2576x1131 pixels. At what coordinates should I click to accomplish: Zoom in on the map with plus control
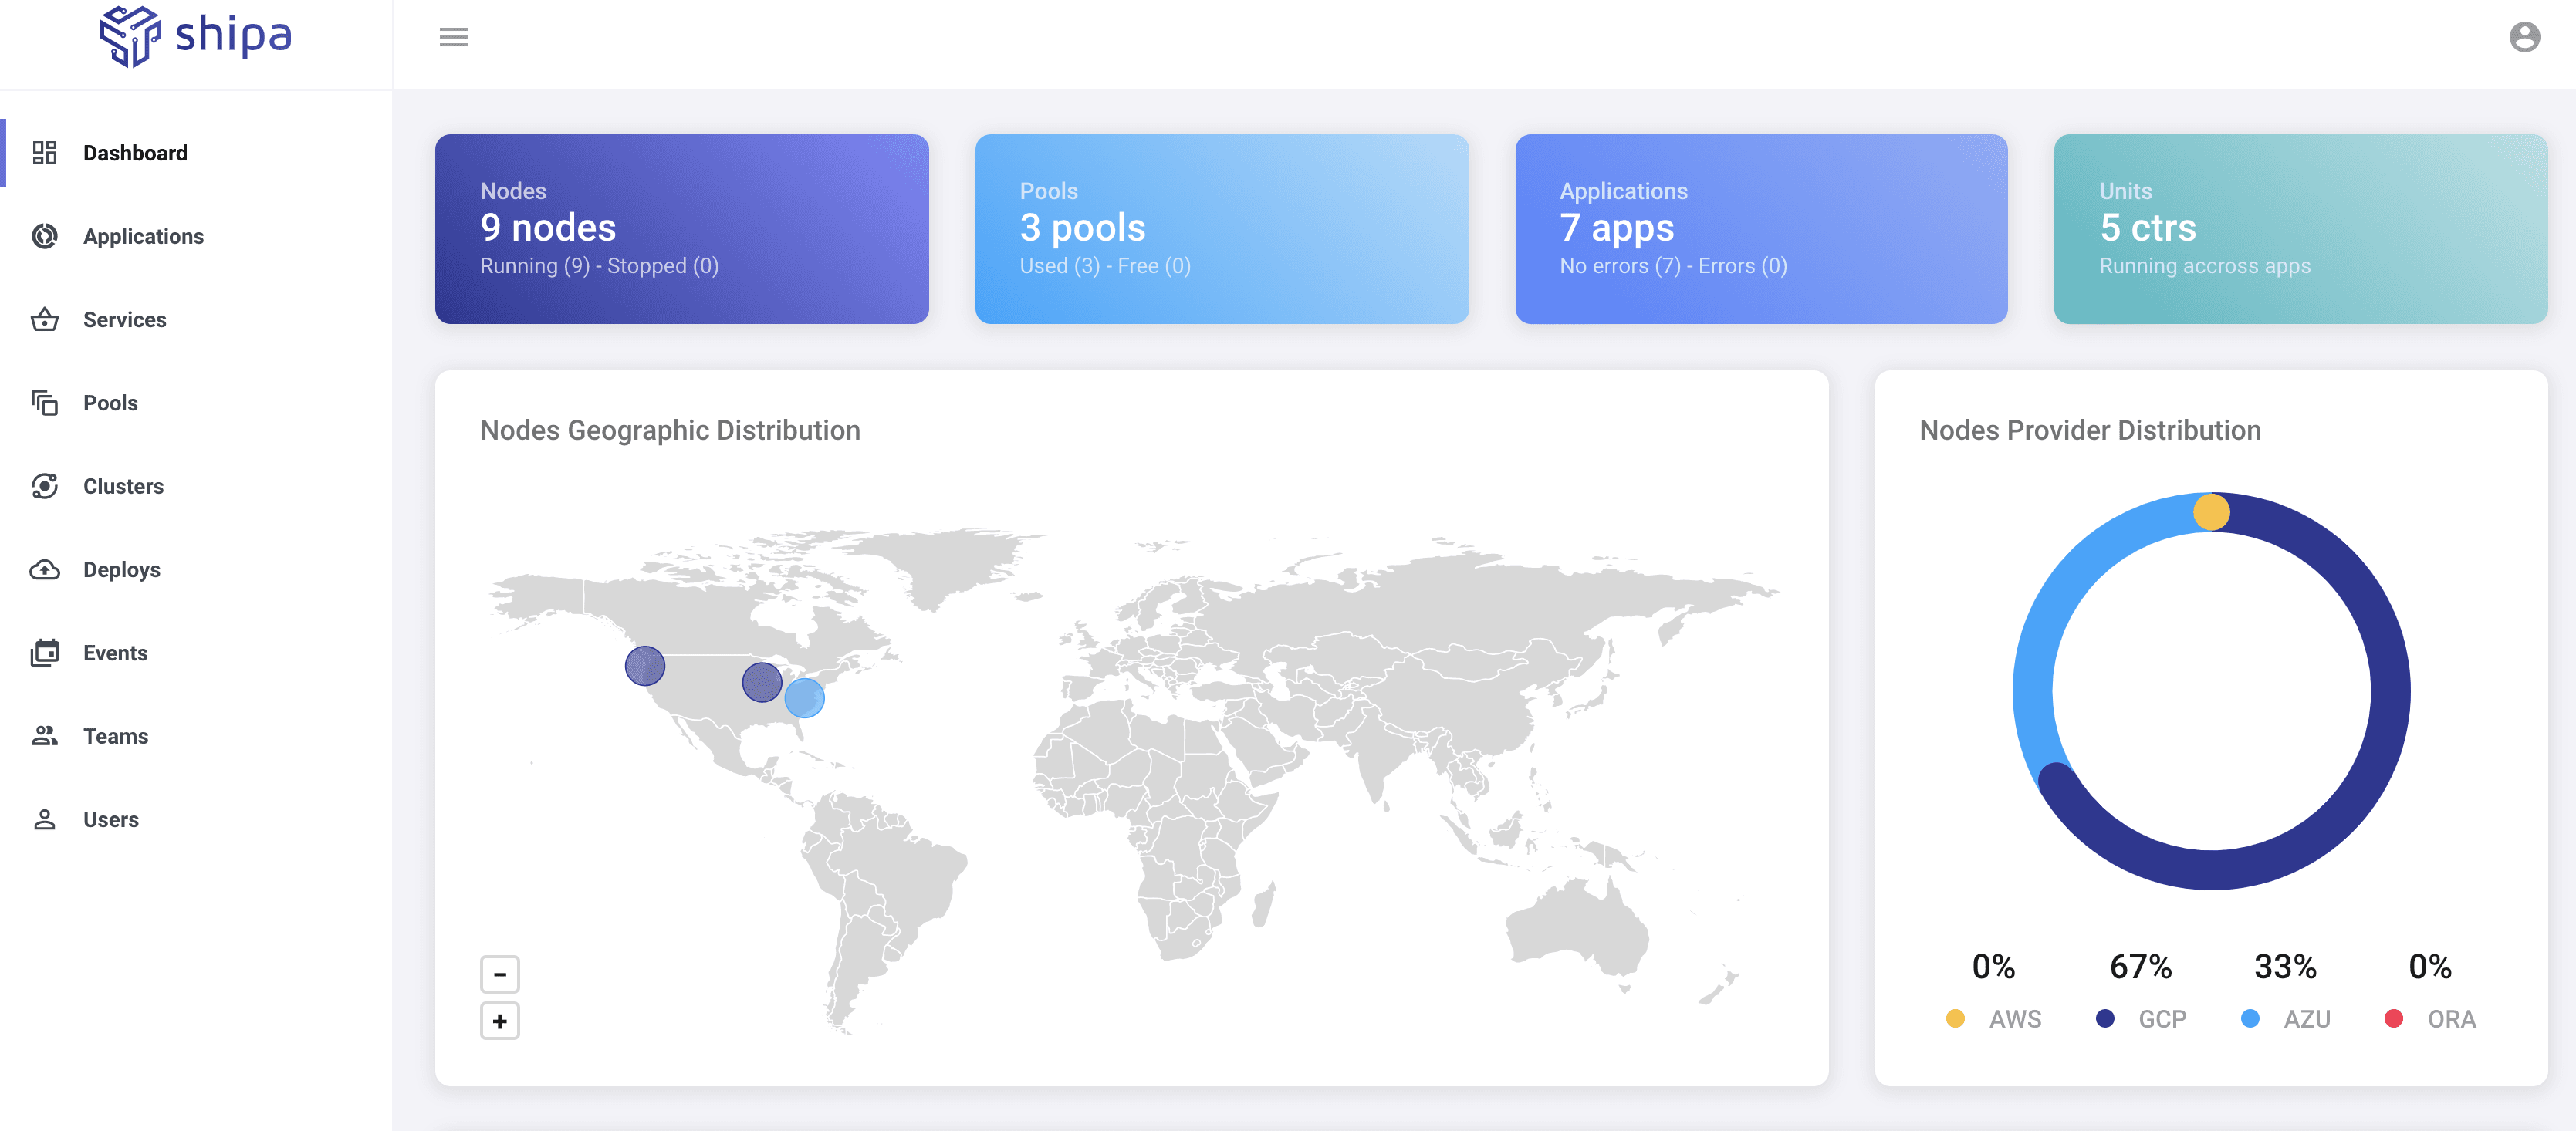tap(500, 1020)
